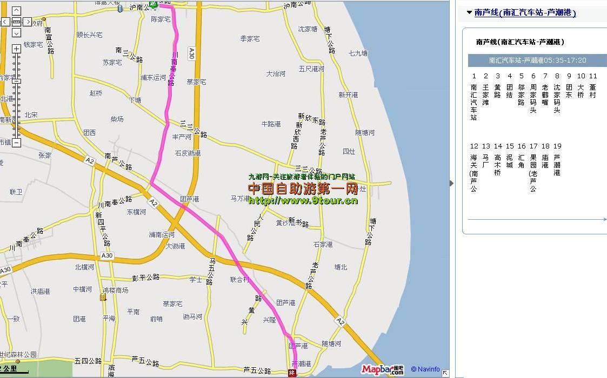
Task: Click the green start station marker
Action: [154, 4]
